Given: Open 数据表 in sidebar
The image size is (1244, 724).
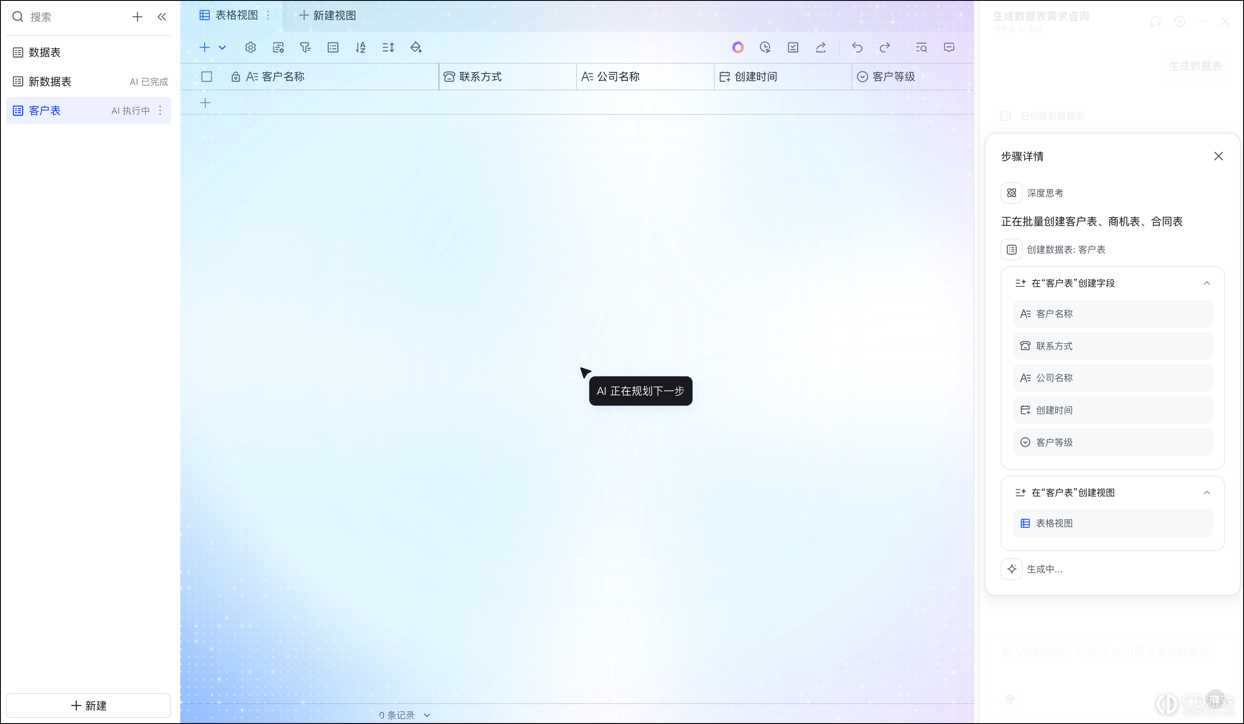Looking at the screenshot, I should [x=88, y=52].
